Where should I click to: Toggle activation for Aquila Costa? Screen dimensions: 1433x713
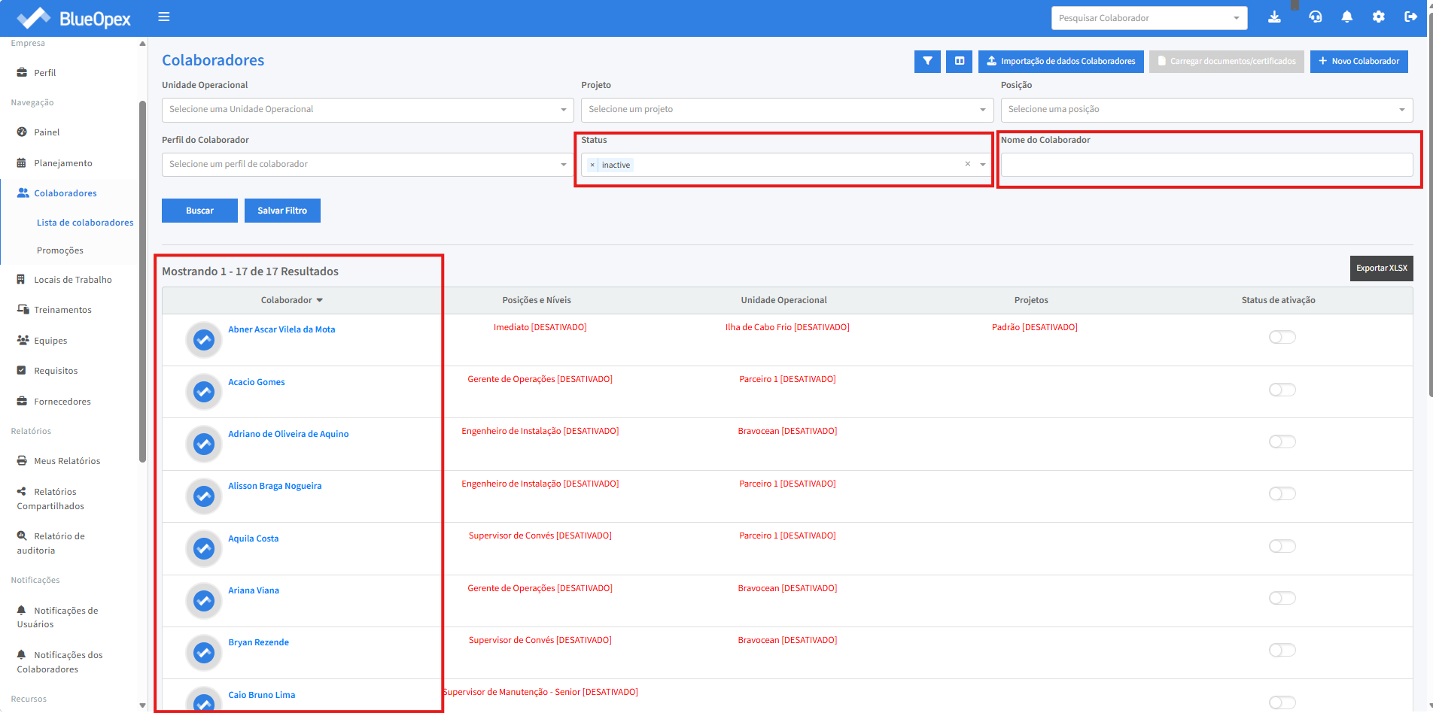(1282, 546)
